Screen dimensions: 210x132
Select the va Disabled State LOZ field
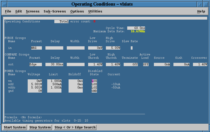click(x=94, y=81)
